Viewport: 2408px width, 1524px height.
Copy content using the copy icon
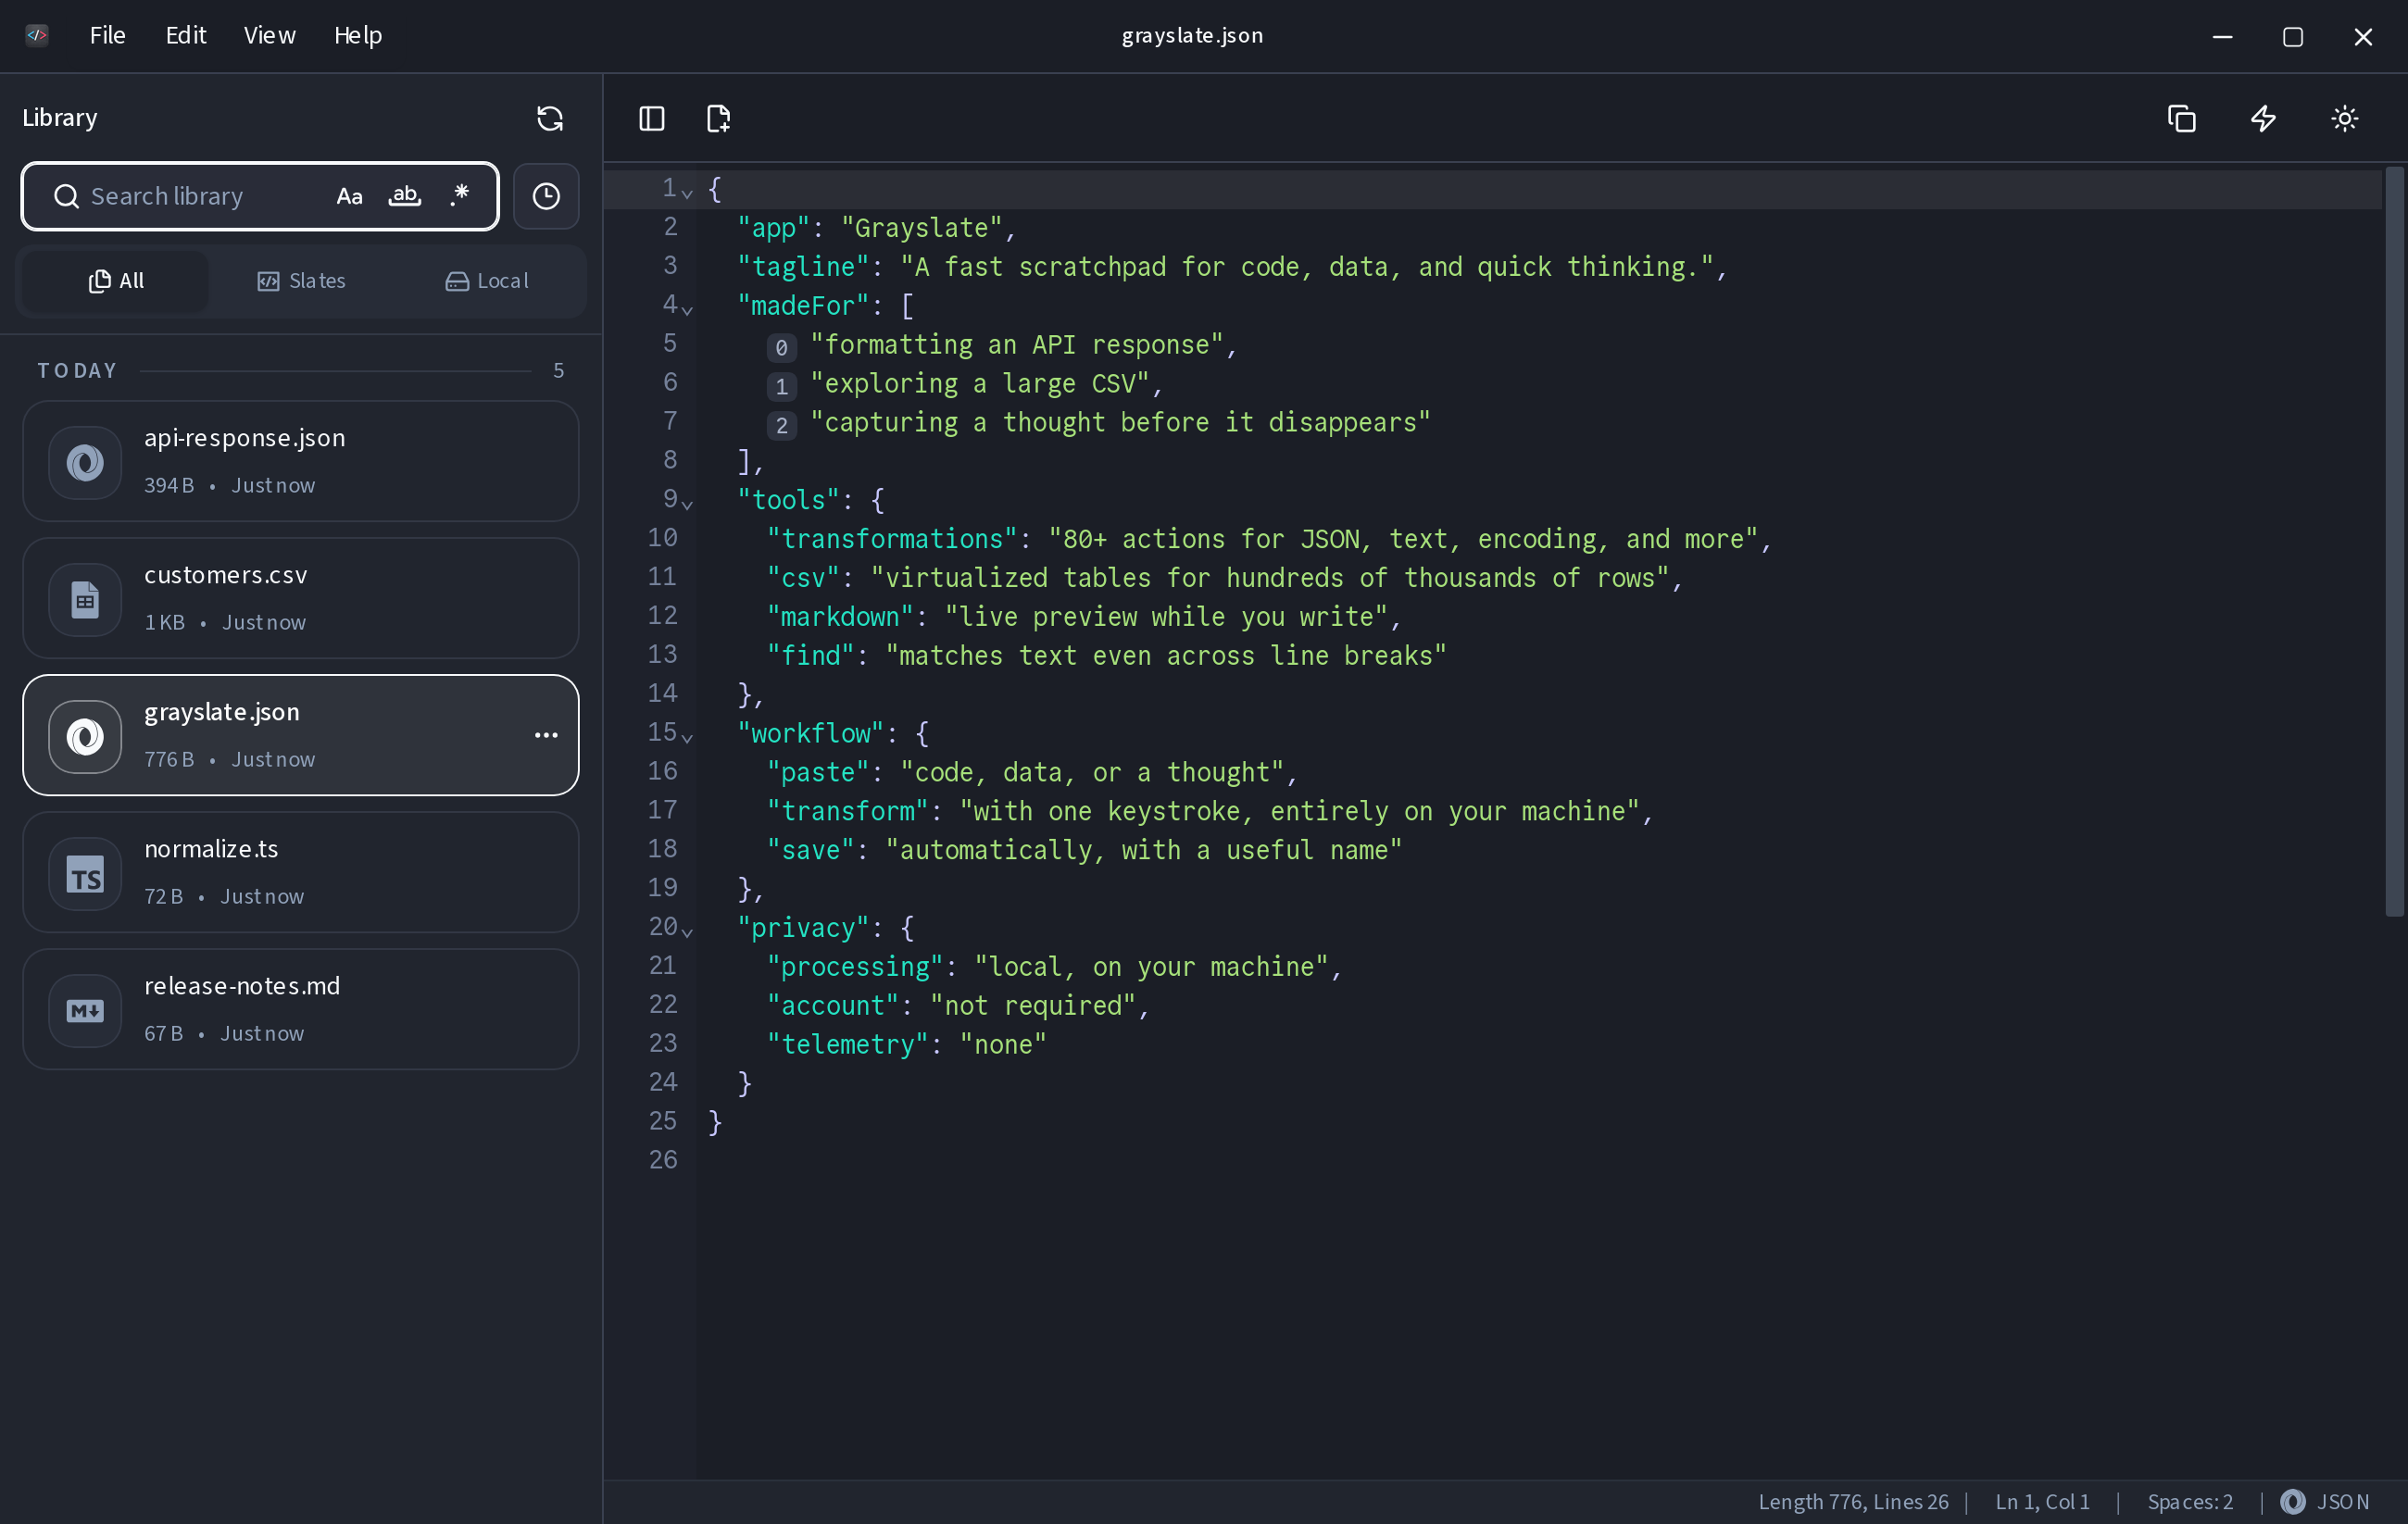(x=2181, y=119)
